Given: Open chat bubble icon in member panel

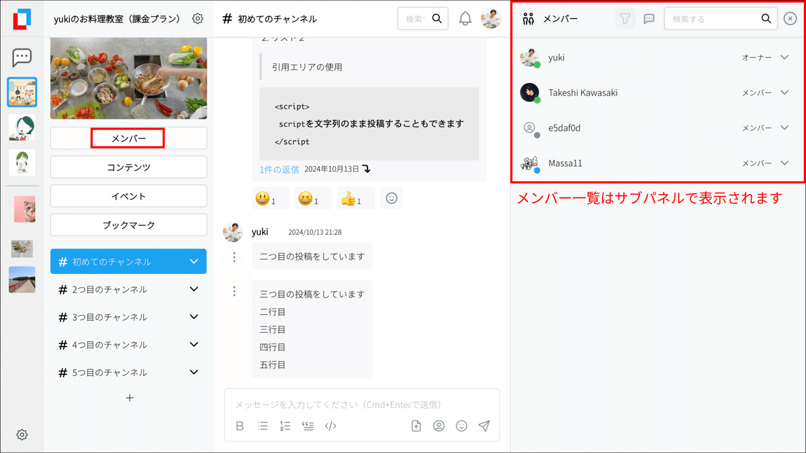Looking at the screenshot, I should point(649,19).
